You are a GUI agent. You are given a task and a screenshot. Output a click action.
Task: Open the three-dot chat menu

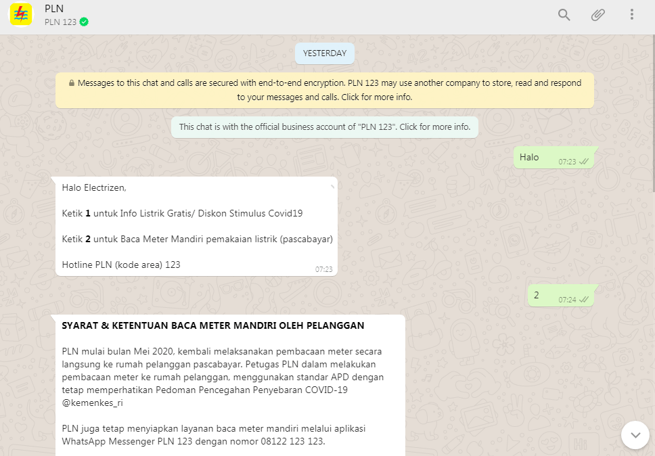tap(631, 15)
